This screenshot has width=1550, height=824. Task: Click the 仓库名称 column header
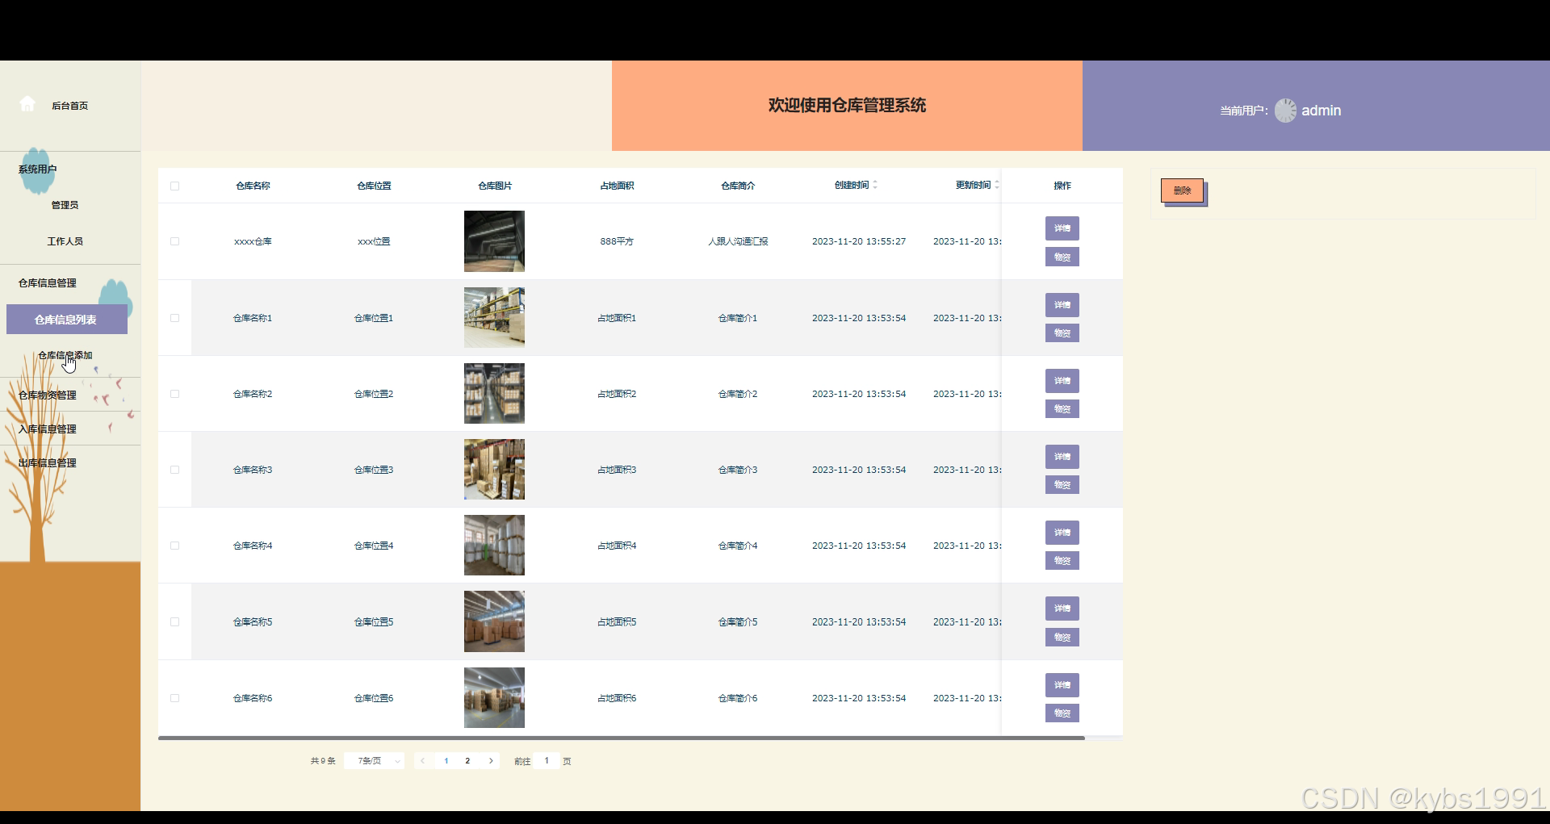(253, 186)
